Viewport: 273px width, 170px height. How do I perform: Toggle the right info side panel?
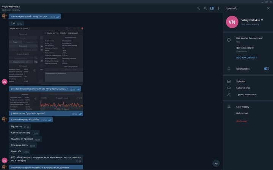(x=212, y=8)
